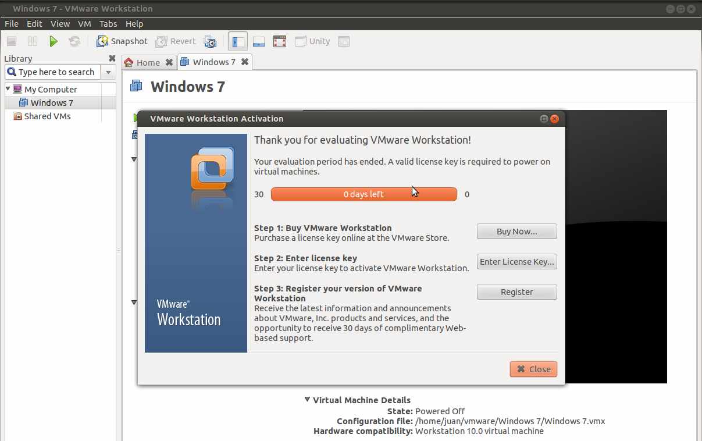Click the activation dialog's maximize icon
This screenshot has height=441, width=702.
544,119
